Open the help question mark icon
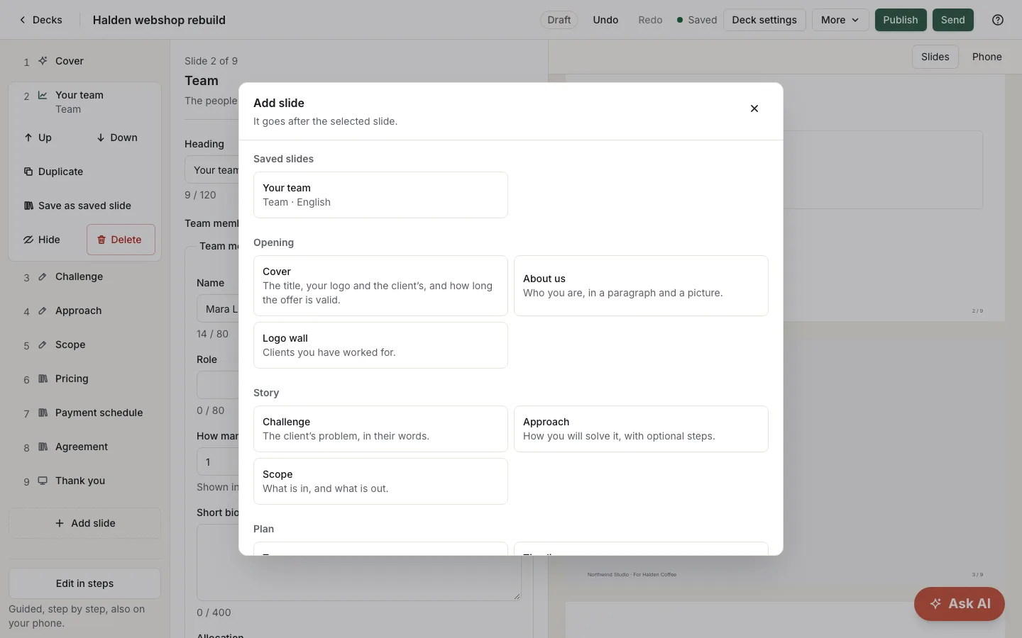 [x=998, y=20]
